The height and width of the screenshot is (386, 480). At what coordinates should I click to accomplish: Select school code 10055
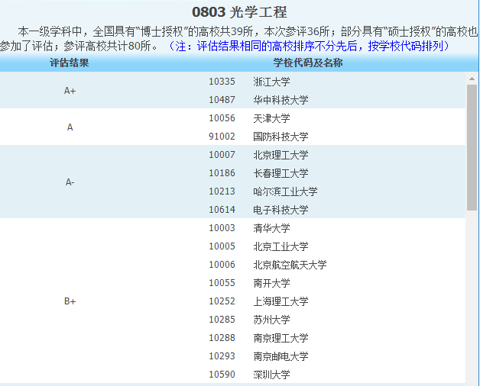click(x=222, y=283)
